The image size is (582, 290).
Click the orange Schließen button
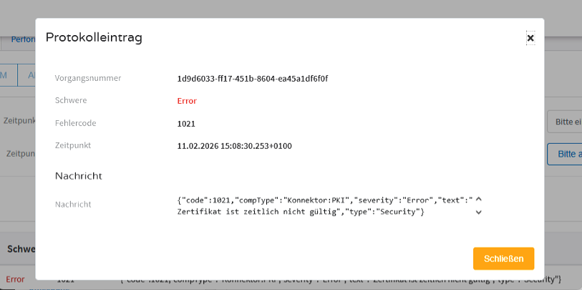pos(503,258)
